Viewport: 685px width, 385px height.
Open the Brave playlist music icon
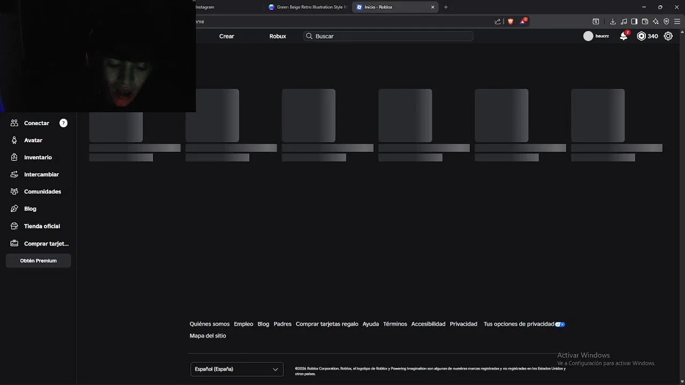tap(623, 21)
